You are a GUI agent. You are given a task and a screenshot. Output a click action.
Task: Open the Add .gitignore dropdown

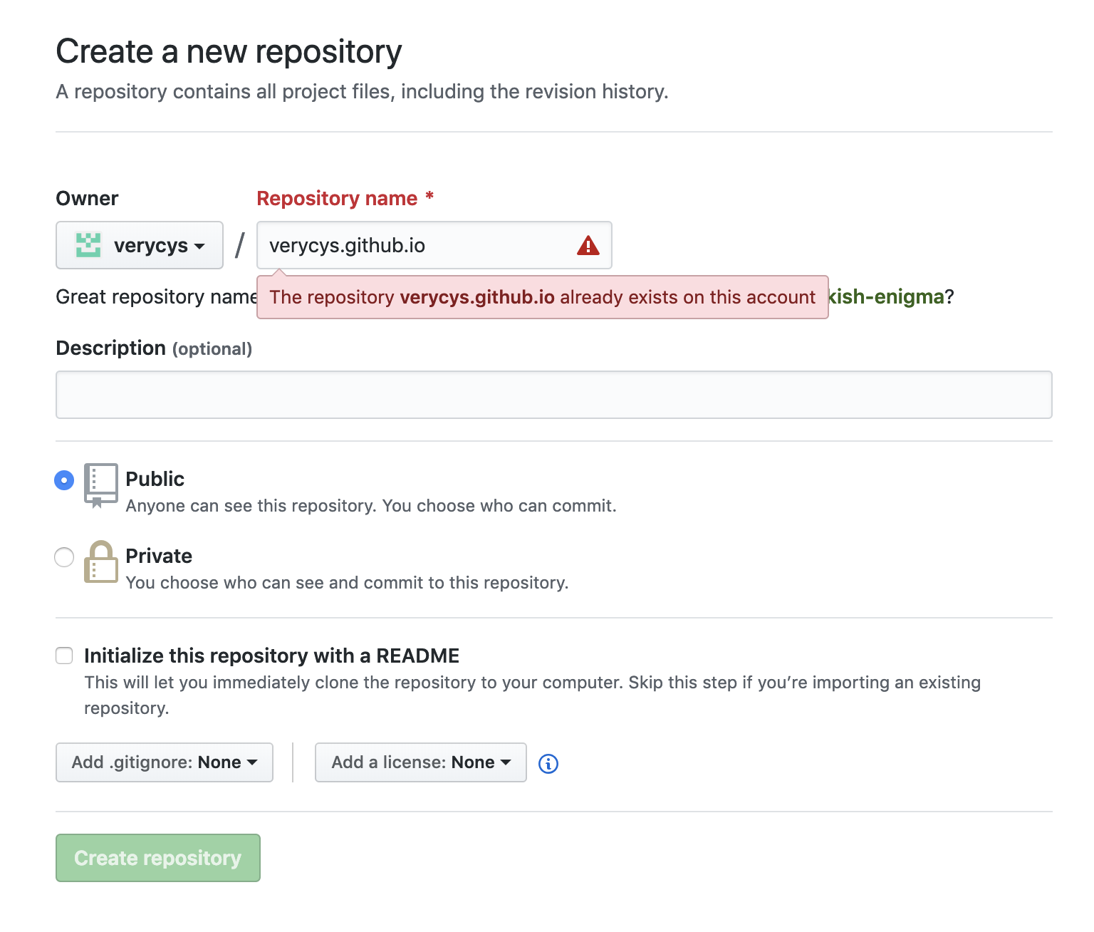point(165,762)
